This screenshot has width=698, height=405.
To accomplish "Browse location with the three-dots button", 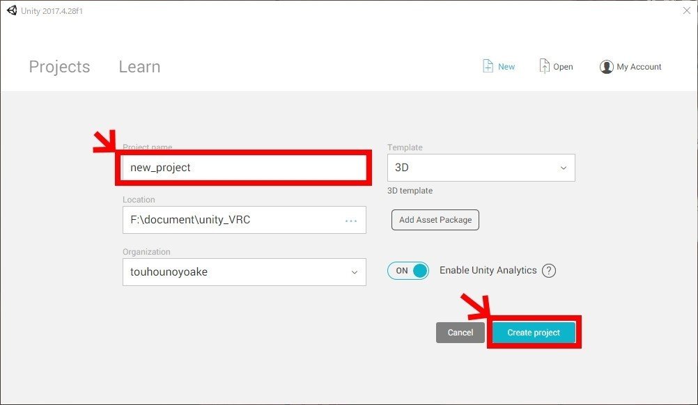I will click(x=351, y=221).
